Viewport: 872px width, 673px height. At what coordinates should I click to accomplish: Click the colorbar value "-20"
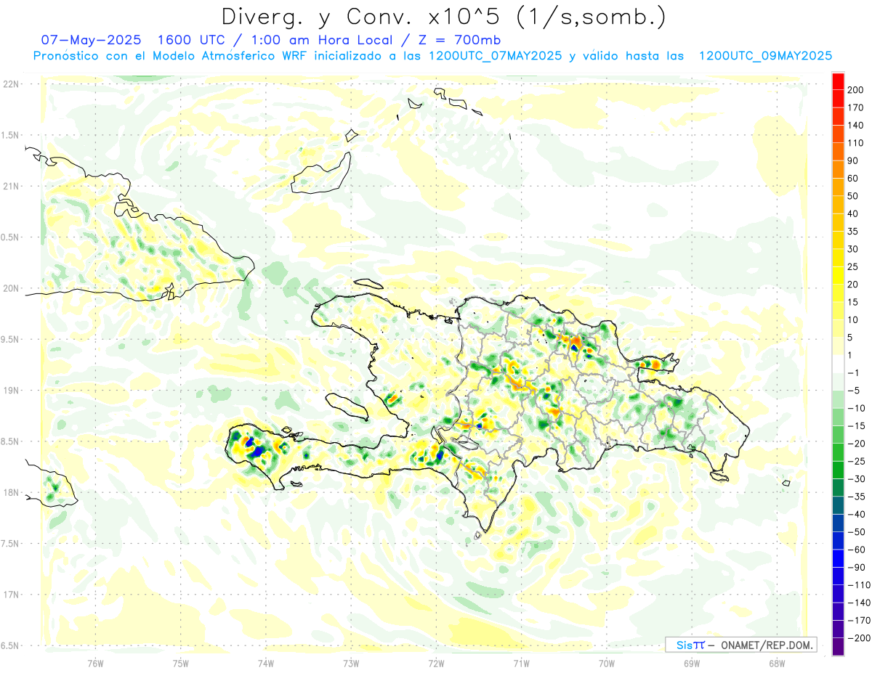(x=856, y=444)
